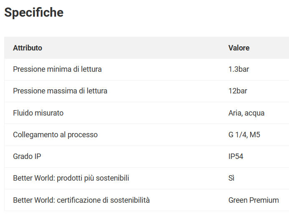
Task: Click the 'prodotti più sostenibili' text
Action: click(x=93, y=179)
